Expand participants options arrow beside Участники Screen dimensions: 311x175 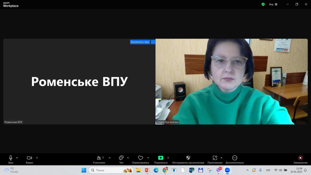click(x=110, y=158)
